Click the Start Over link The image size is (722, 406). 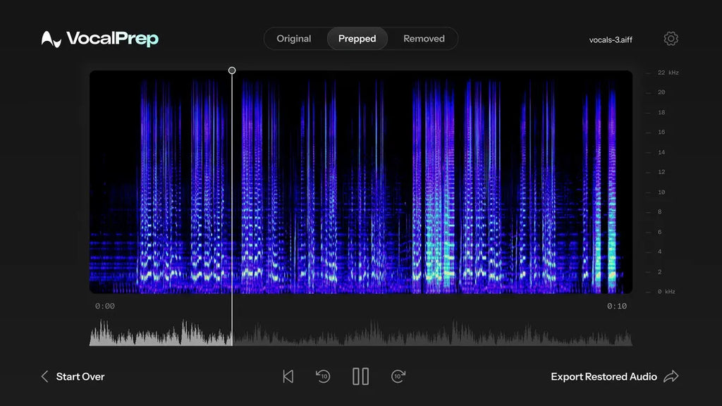pyautogui.click(x=80, y=376)
